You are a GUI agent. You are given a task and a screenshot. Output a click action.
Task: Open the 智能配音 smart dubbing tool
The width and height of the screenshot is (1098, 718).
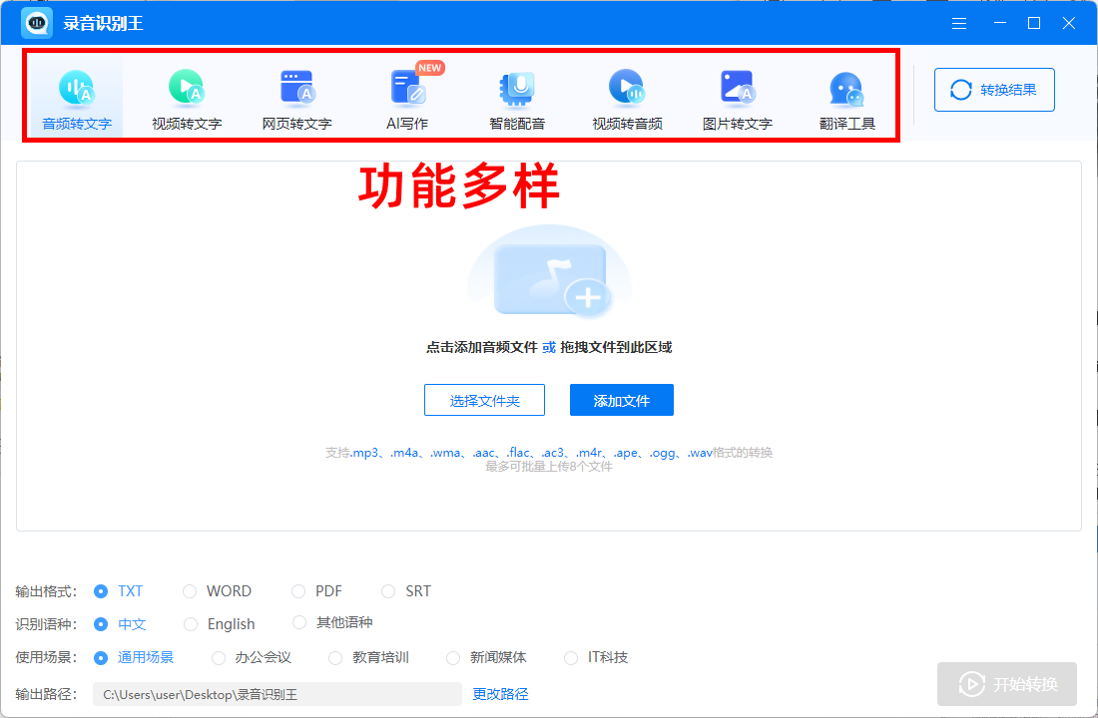click(x=516, y=95)
